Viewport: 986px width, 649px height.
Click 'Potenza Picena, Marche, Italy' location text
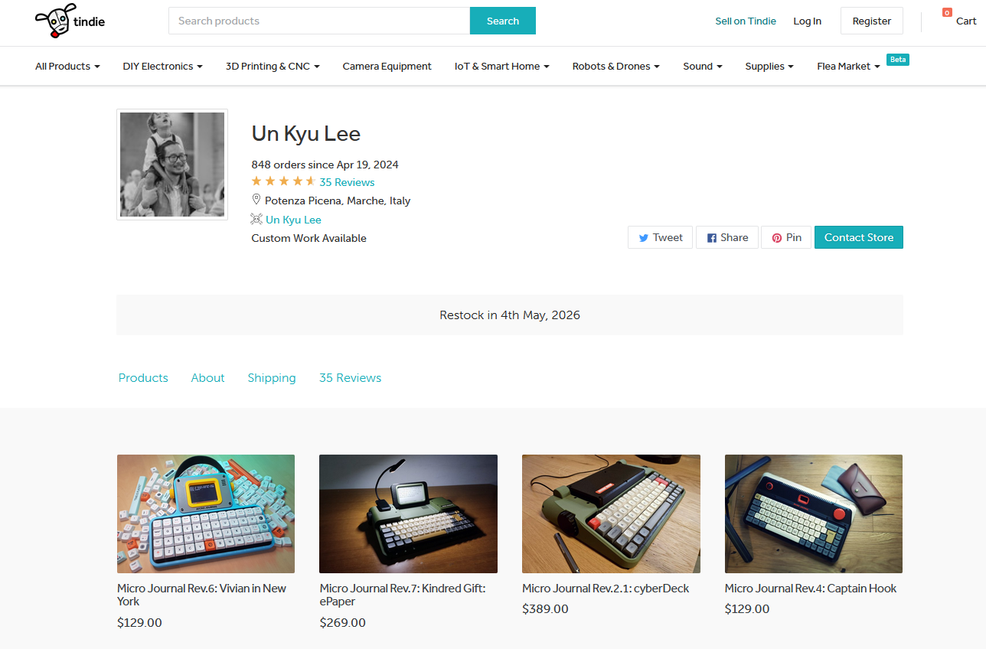click(x=338, y=201)
